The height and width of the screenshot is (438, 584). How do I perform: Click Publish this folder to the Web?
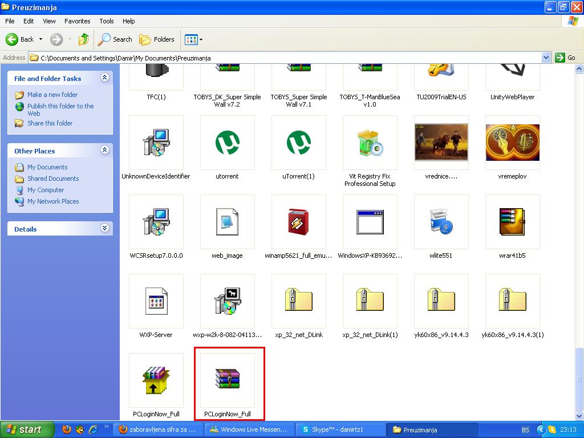60,109
